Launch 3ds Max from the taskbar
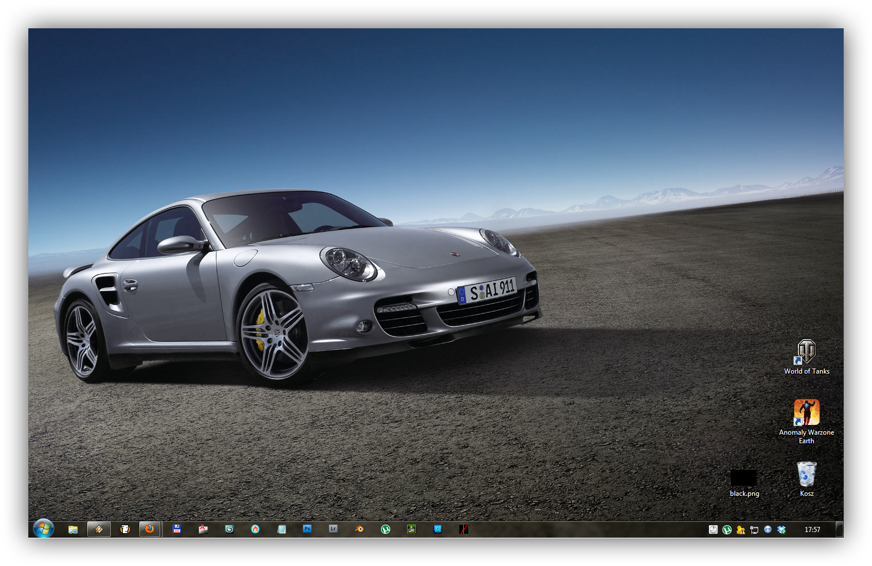Viewport: 872px width, 566px height. [x=229, y=529]
